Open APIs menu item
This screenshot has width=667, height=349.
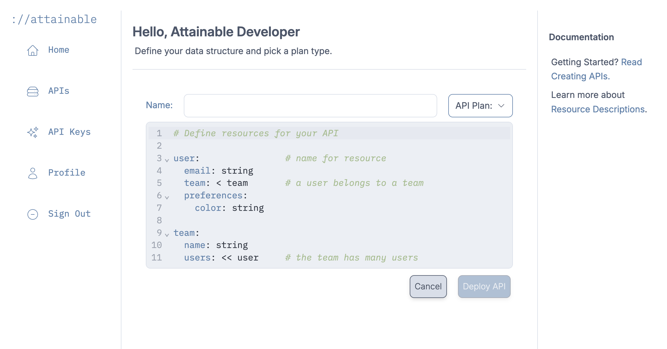pos(59,91)
